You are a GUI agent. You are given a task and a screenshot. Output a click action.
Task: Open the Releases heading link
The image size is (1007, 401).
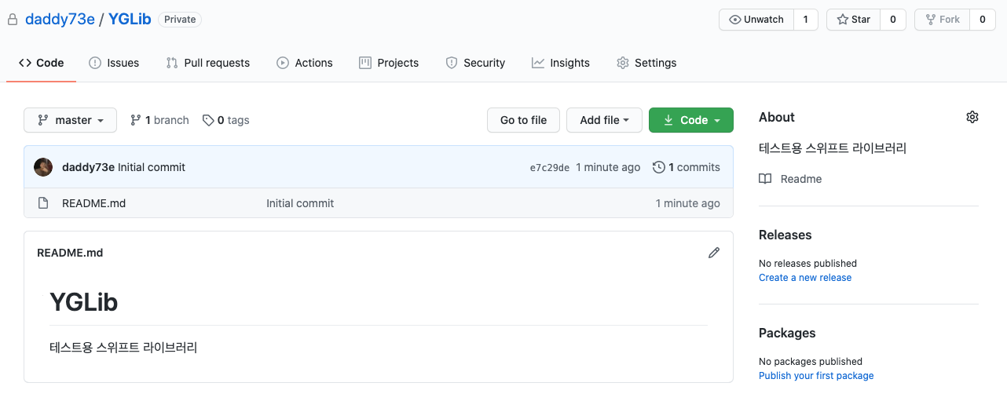click(785, 235)
